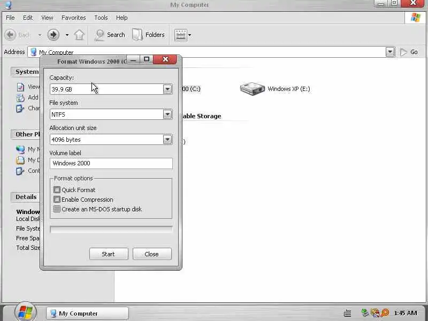
Task: Click the Windows flag logo in menu bar
Action: (x=416, y=18)
